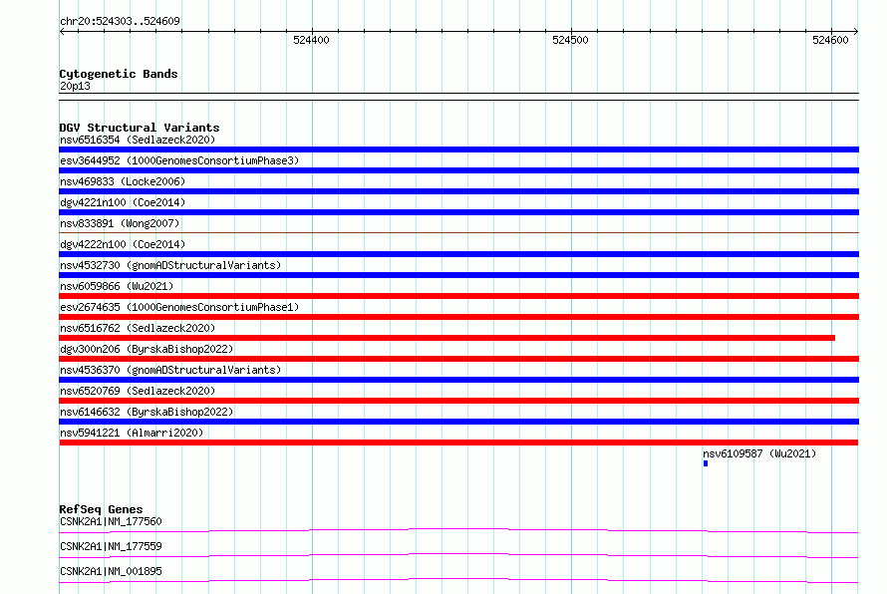Open the nsv6109587 (Wu2021) variant label

759,453
